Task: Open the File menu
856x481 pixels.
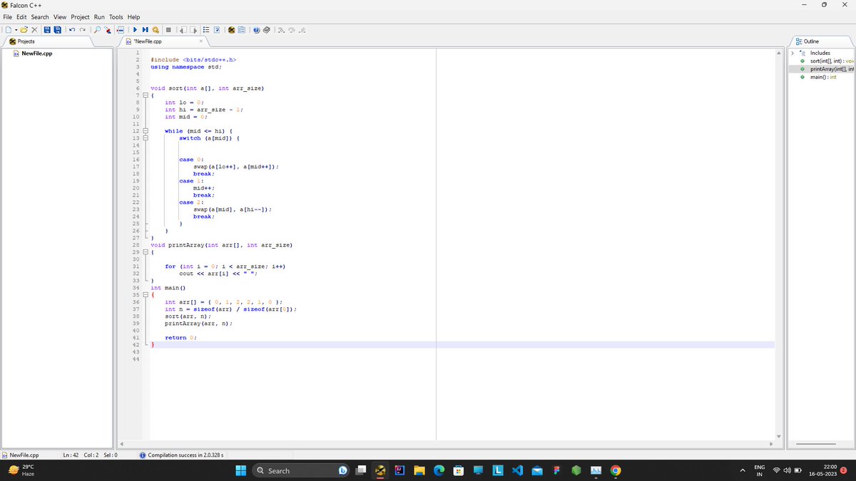Action: pyautogui.click(x=7, y=16)
